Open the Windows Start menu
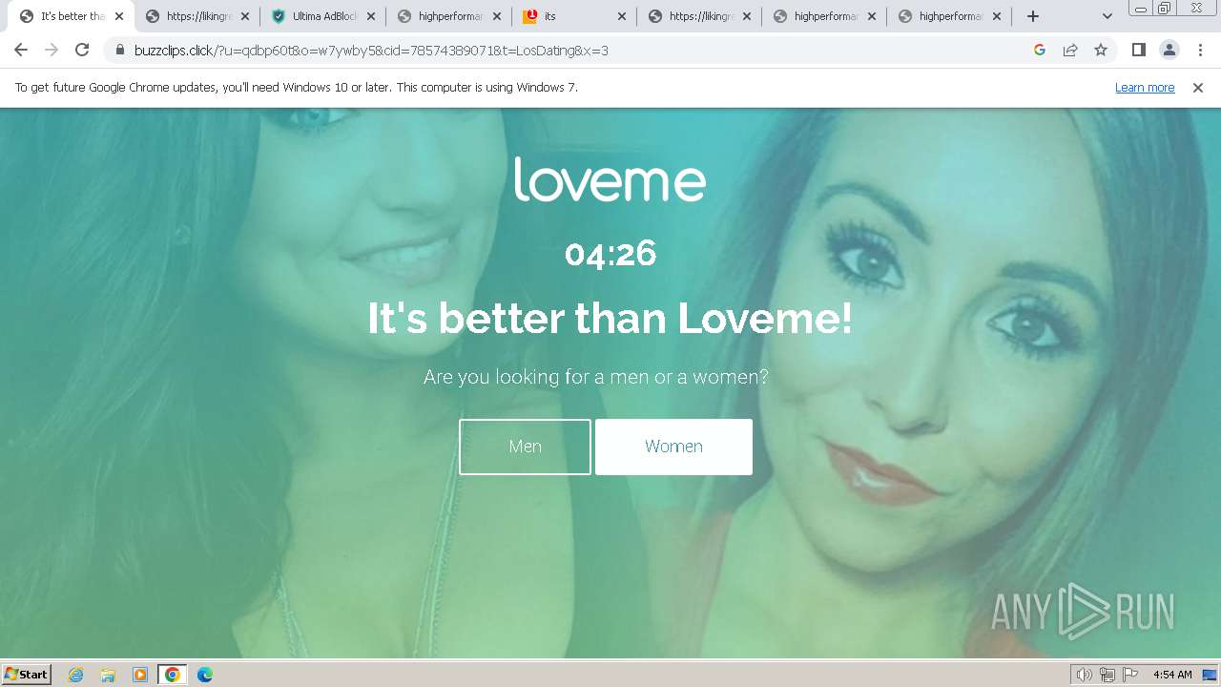Screen dimensions: 1221x687 [27, 675]
